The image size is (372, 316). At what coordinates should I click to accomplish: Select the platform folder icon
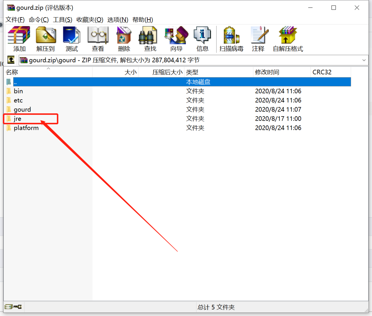[x=9, y=128]
